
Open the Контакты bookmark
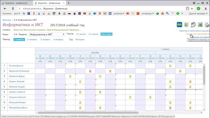[7, 13]
